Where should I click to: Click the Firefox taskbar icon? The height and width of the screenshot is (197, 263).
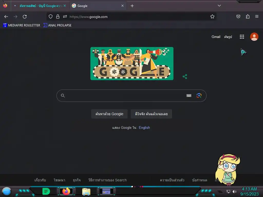[66, 191]
